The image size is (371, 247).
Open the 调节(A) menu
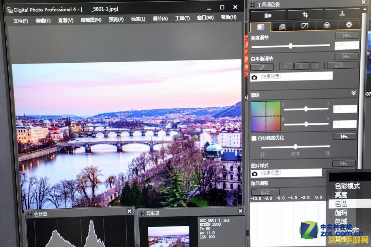pos(160,19)
